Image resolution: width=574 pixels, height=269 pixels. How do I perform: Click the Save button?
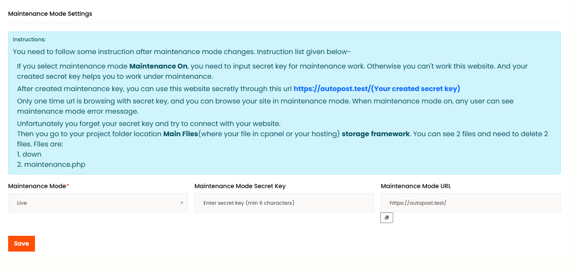pyautogui.click(x=21, y=243)
